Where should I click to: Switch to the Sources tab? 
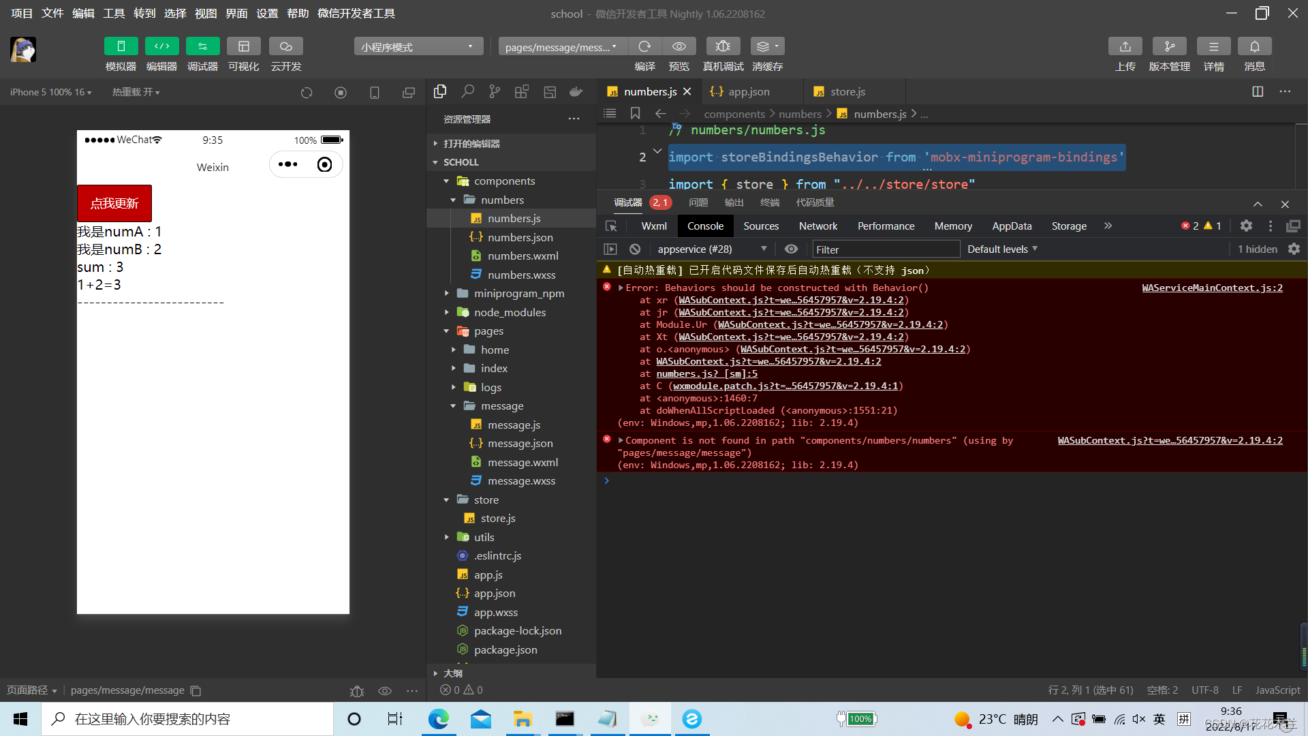pos(761,226)
